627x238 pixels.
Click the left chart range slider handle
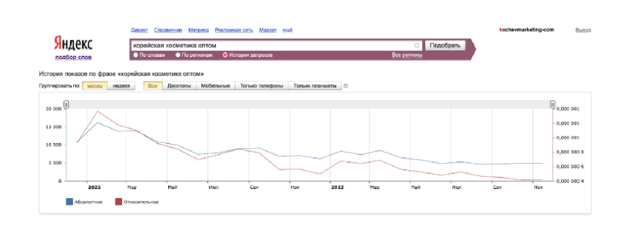[x=66, y=105]
